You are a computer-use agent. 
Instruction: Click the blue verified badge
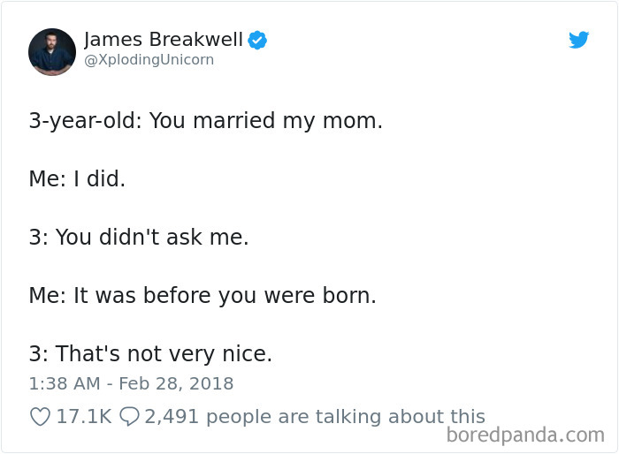257,40
